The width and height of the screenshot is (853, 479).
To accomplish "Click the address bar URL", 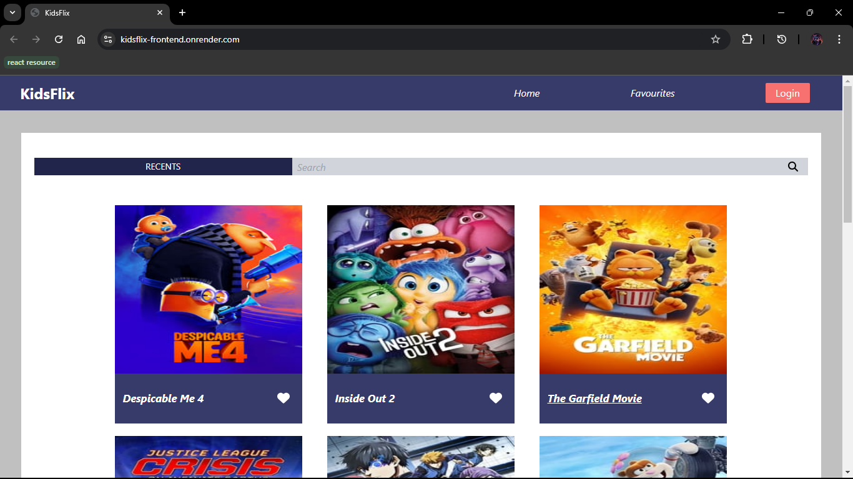I will pyautogui.click(x=180, y=39).
